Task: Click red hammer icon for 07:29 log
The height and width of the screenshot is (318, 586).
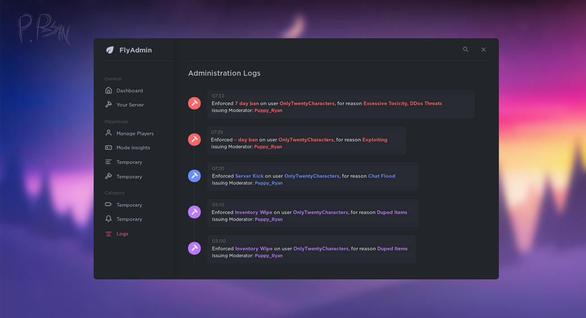Action: pyautogui.click(x=194, y=139)
